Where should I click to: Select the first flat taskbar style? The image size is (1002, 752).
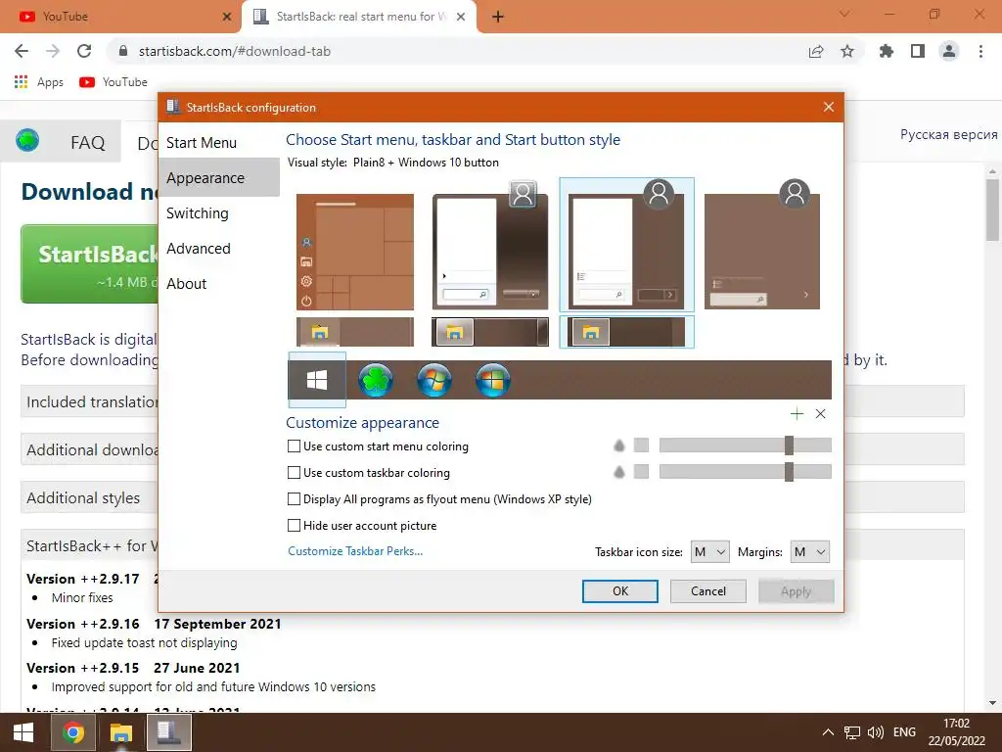pyautogui.click(x=354, y=332)
